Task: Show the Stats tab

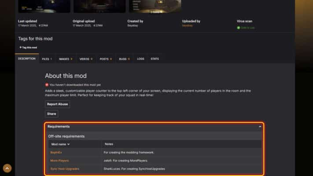Action: 155,59
